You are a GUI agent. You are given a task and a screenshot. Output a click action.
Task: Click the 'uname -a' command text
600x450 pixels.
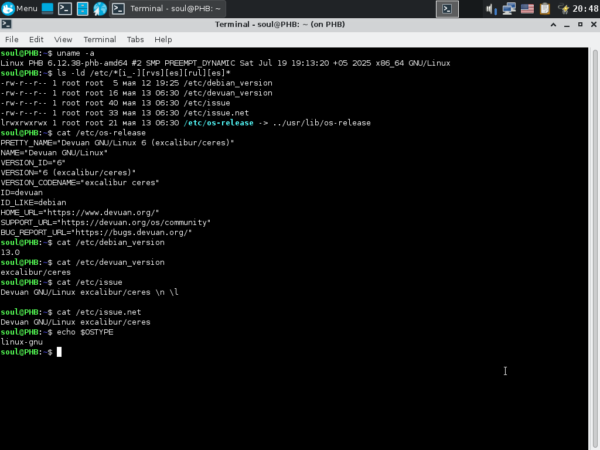[76, 53]
